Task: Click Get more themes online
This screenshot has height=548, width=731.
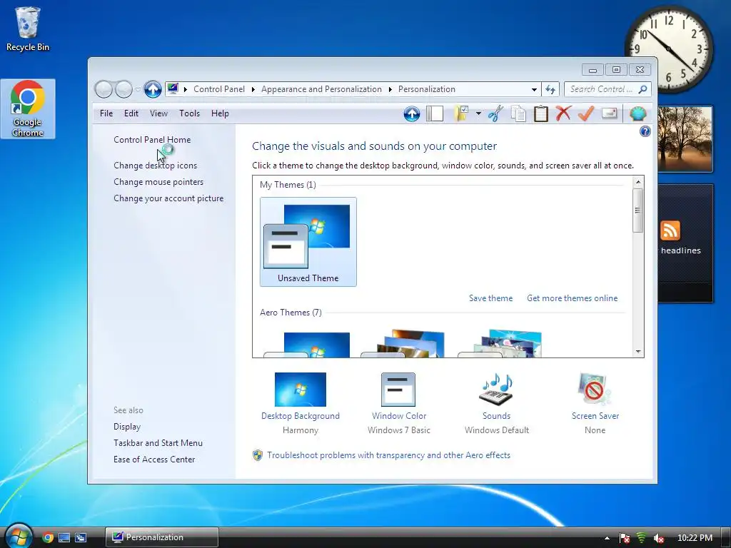Action: coord(572,298)
